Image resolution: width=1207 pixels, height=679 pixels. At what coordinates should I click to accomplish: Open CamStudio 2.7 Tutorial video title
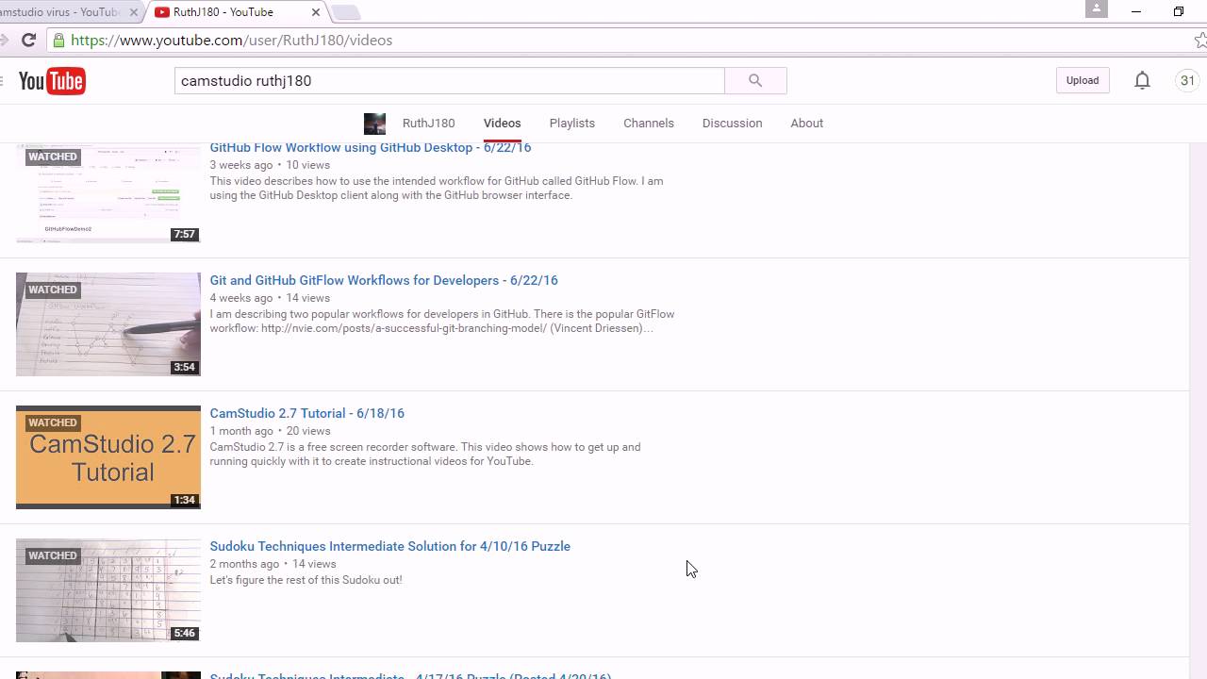click(306, 413)
